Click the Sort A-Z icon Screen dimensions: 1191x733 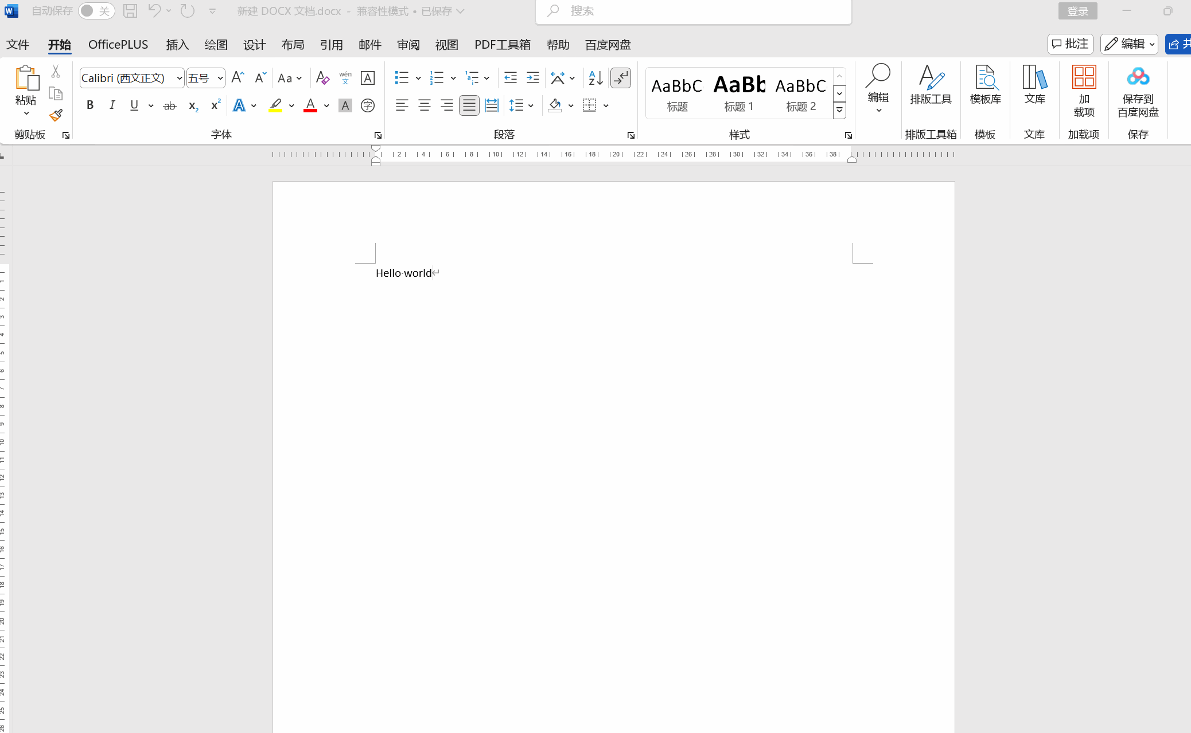(595, 78)
